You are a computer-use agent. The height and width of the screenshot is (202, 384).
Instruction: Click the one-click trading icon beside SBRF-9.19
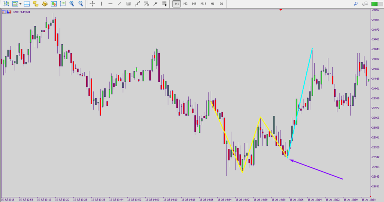[9, 12]
